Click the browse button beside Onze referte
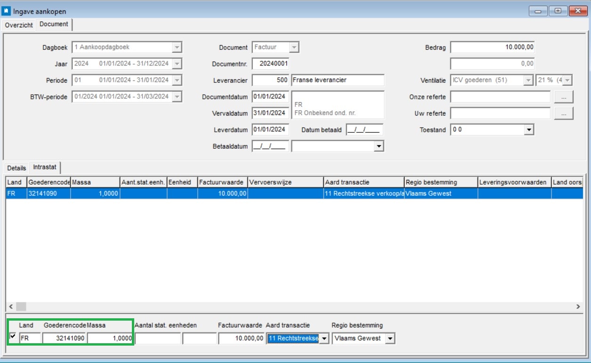The height and width of the screenshot is (363, 591). 564,97
